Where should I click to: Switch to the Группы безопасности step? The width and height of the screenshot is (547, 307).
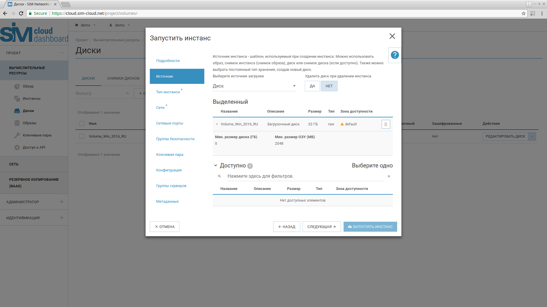[x=175, y=139]
